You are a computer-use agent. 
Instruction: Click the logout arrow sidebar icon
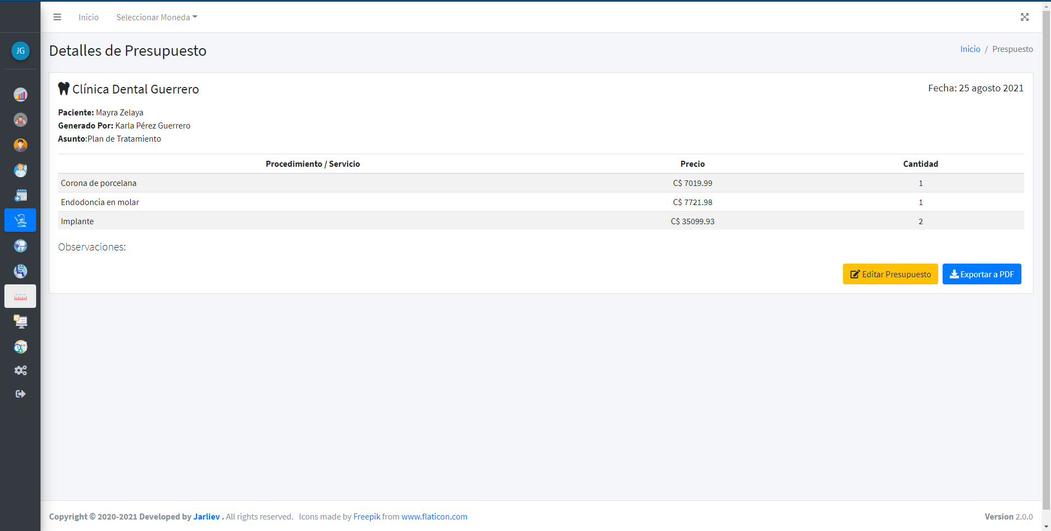20,394
